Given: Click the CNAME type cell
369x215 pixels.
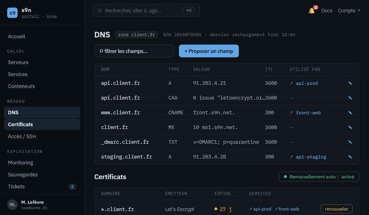Looking at the screenshot, I should [176, 113].
